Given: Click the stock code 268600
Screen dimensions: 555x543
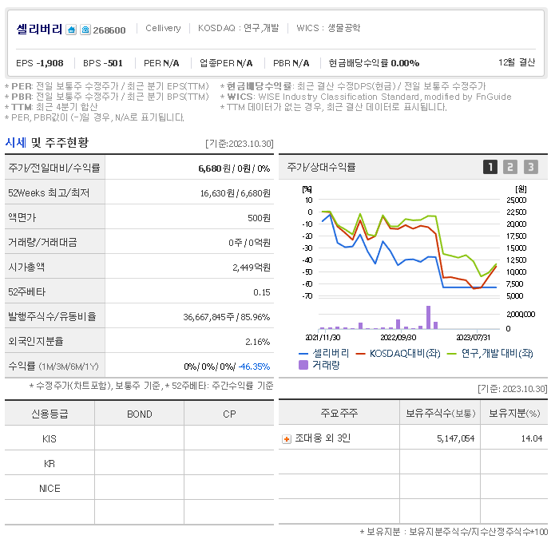Looking at the screenshot, I should coord(109,30).
